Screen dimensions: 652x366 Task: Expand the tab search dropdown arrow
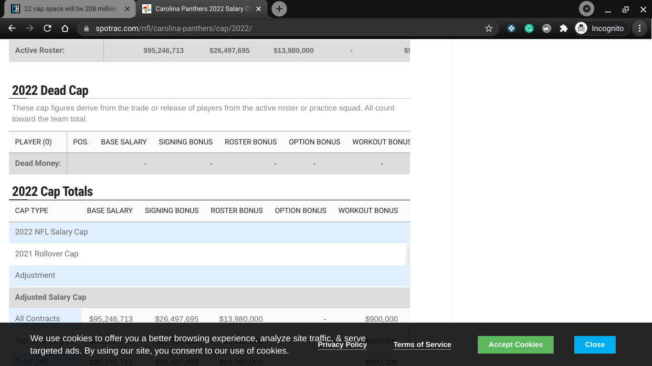[587, 9]
